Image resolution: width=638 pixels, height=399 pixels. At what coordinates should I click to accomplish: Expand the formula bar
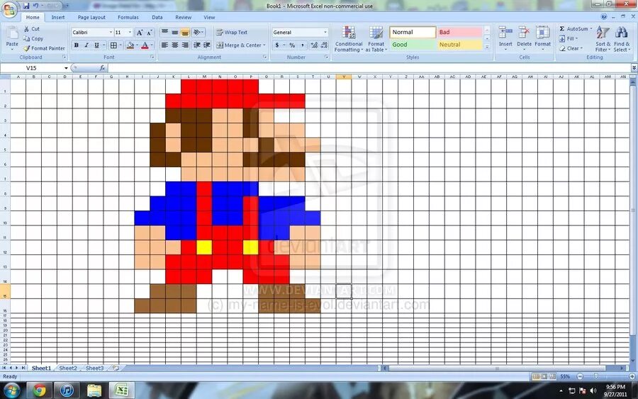coord(634,68)
